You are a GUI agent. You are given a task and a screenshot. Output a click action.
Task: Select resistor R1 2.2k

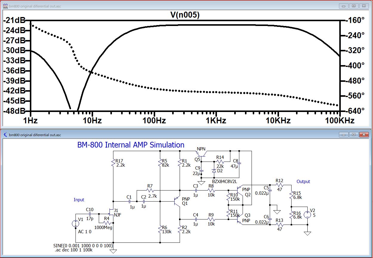[179, 163]
